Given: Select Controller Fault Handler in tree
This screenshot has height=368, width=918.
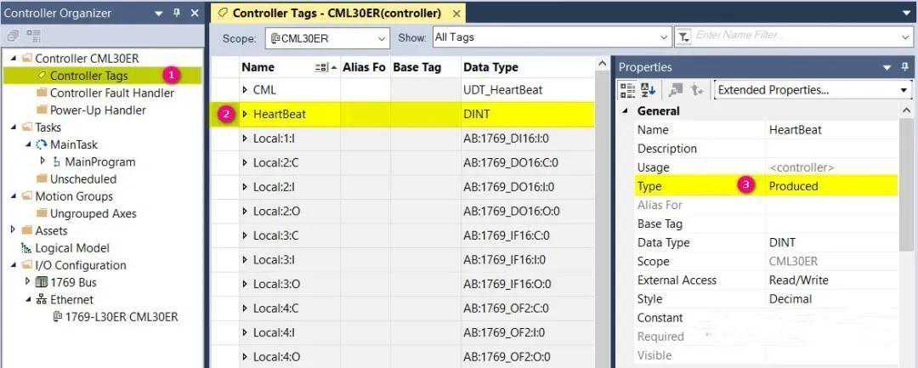Looking at the screenshot, I should (x=111, y=93).
